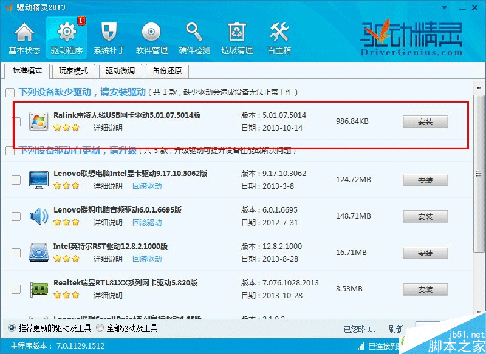Install the Intel RST driver
The height and width of the screenshot is (354, 486).
point(425,253)
